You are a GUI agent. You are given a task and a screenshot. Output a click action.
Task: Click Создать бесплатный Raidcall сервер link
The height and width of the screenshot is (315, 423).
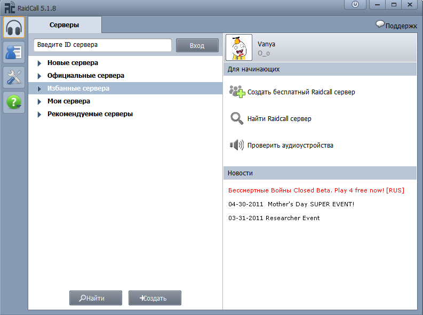pos(301,92)
